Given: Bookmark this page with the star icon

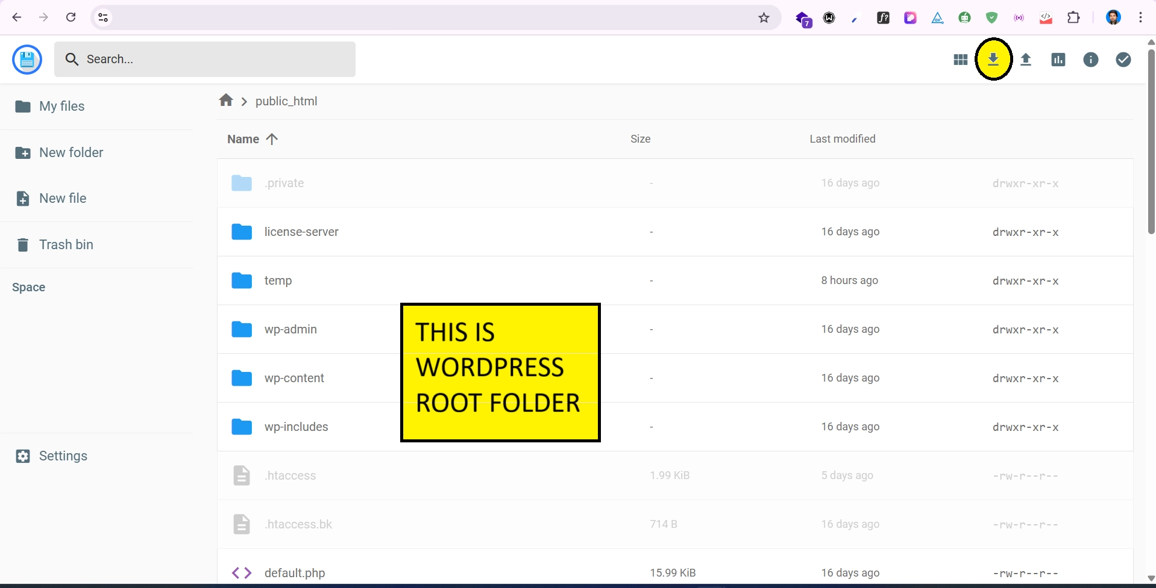Looking at the screenshot, I should (764, 17).
